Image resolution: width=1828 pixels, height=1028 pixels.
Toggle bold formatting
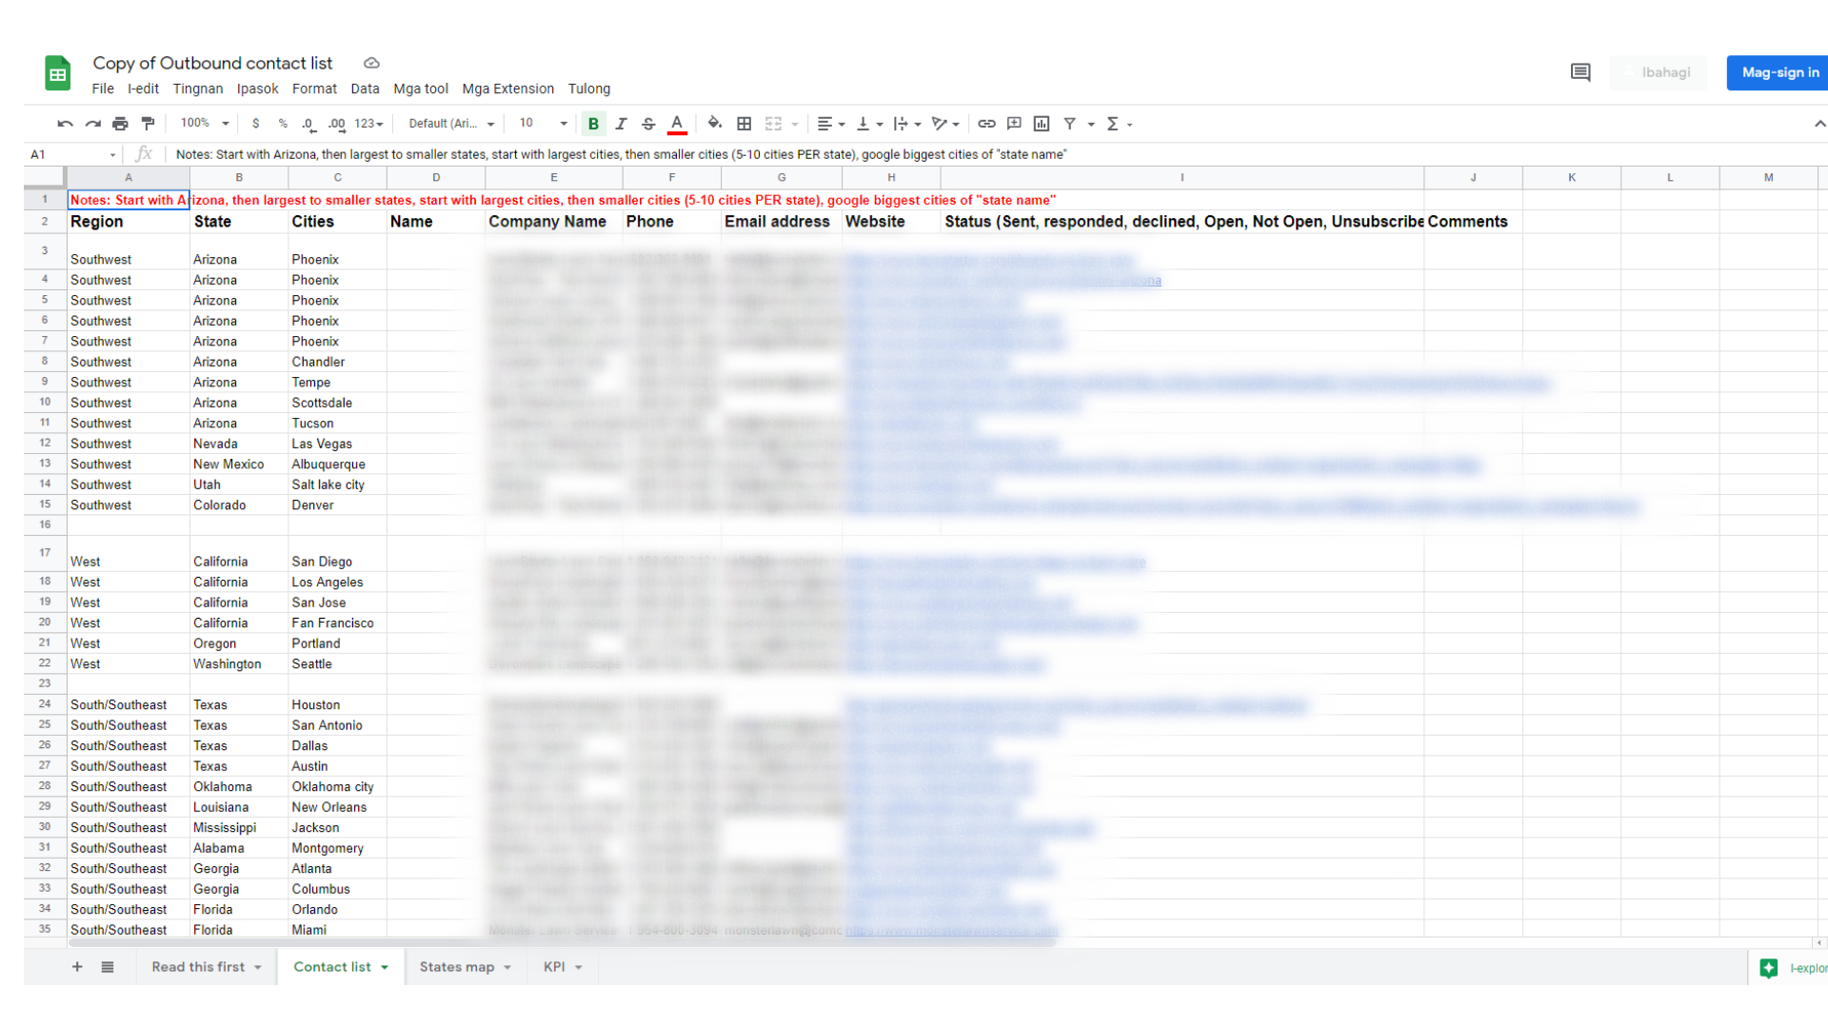coord(593,124)
